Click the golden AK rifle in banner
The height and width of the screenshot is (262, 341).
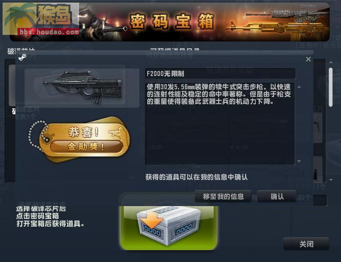276,28
